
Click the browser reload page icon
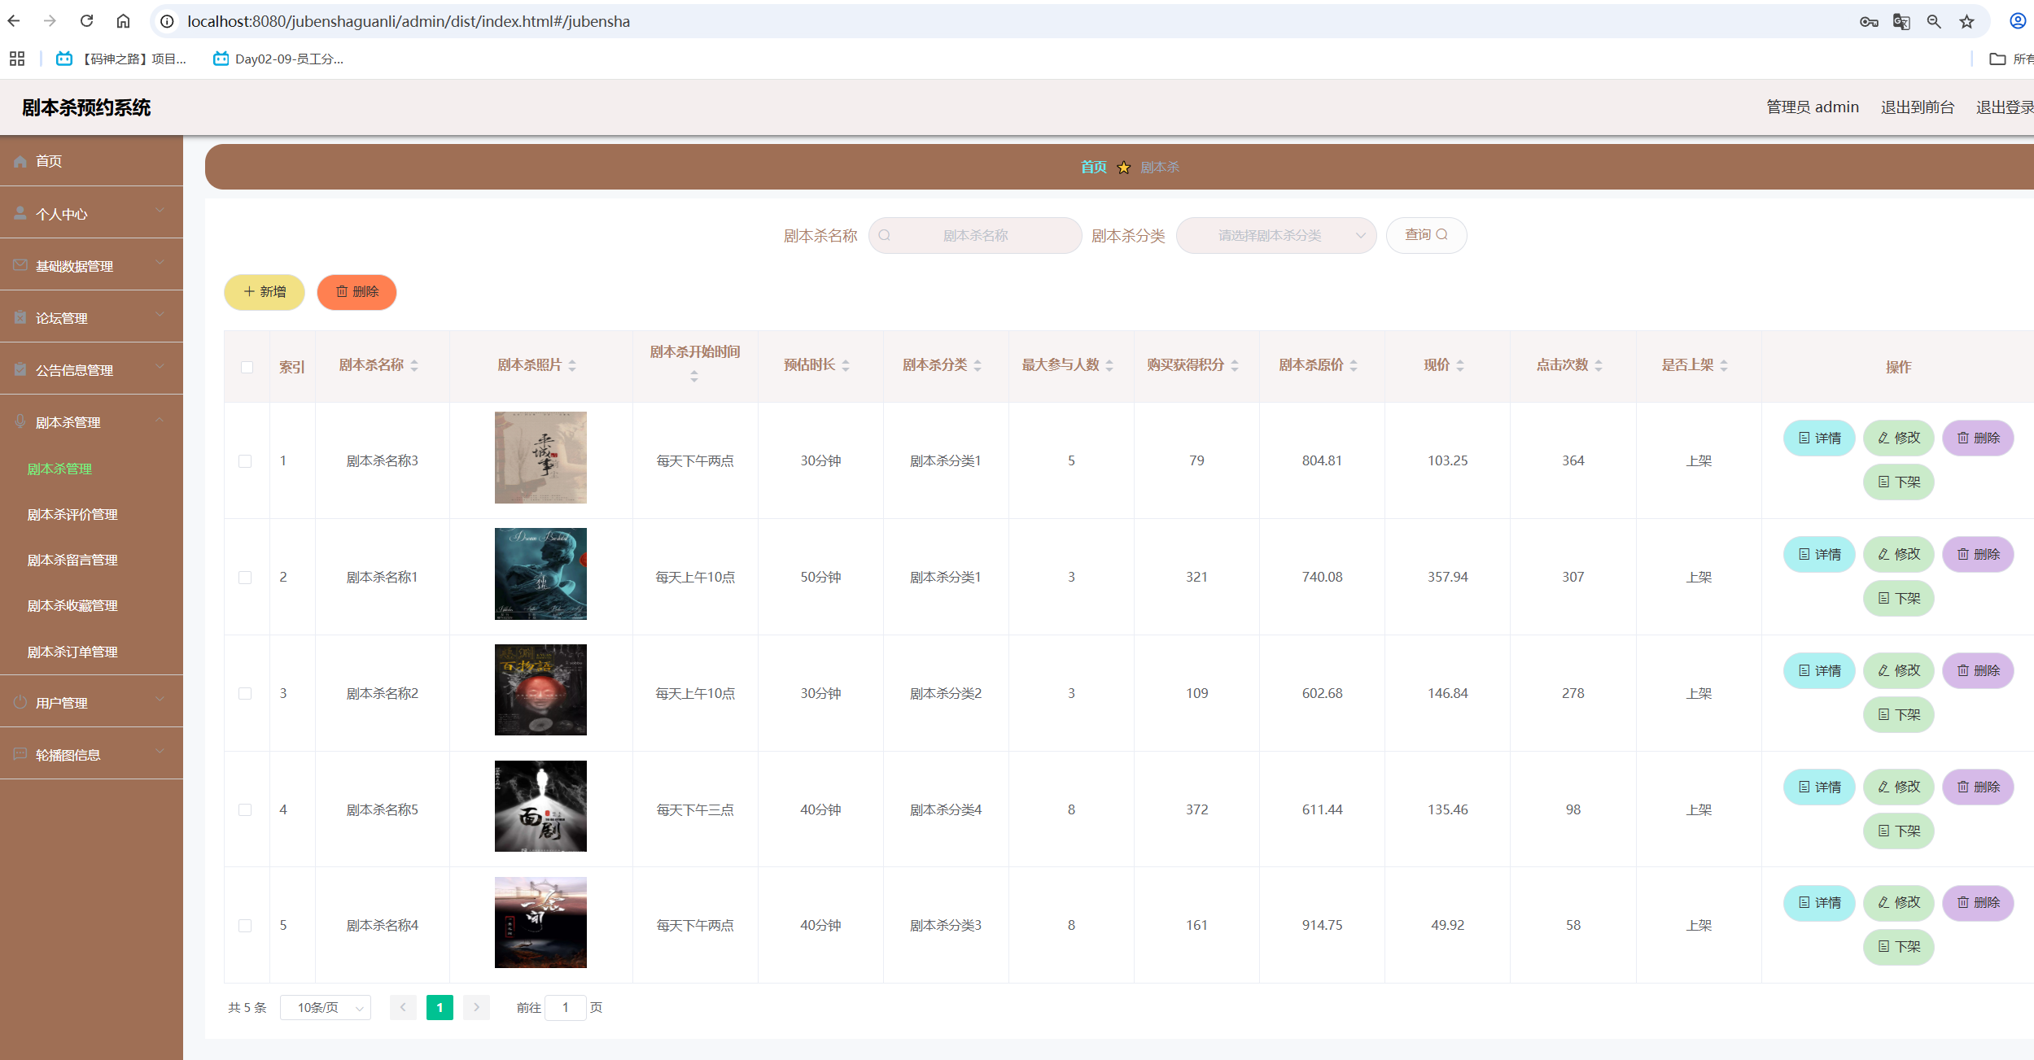click(87, 21)
